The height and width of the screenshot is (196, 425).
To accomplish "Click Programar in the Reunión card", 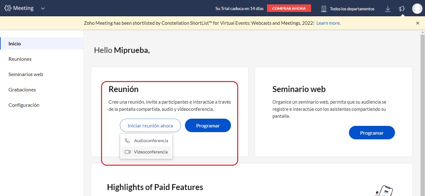I will click(x=208, y=126).
